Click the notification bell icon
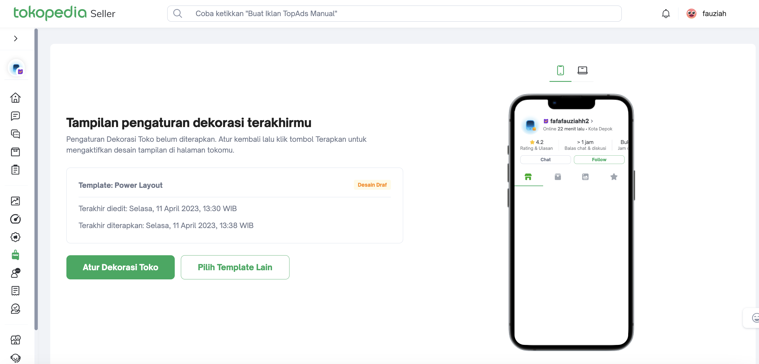The image size is (759, 364). tap(666, 14)
